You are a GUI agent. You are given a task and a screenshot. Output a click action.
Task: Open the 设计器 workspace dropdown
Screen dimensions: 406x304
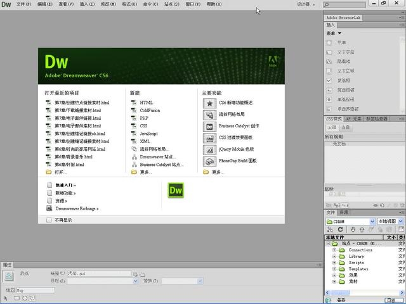coord(306,4)
